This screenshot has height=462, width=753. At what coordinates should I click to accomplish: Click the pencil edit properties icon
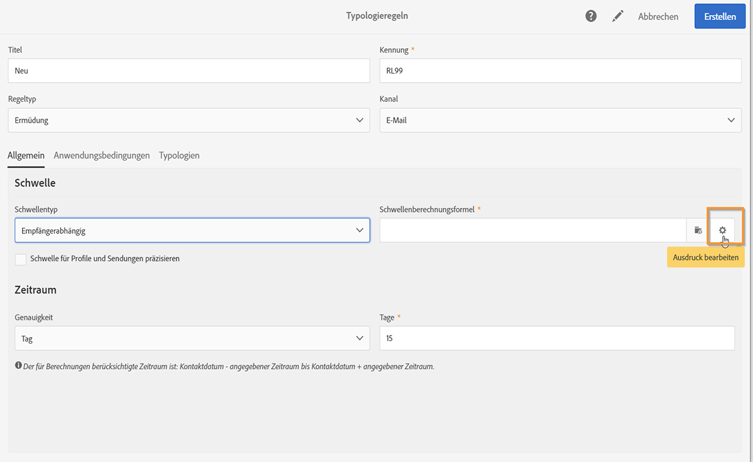[x=617, y=16]
